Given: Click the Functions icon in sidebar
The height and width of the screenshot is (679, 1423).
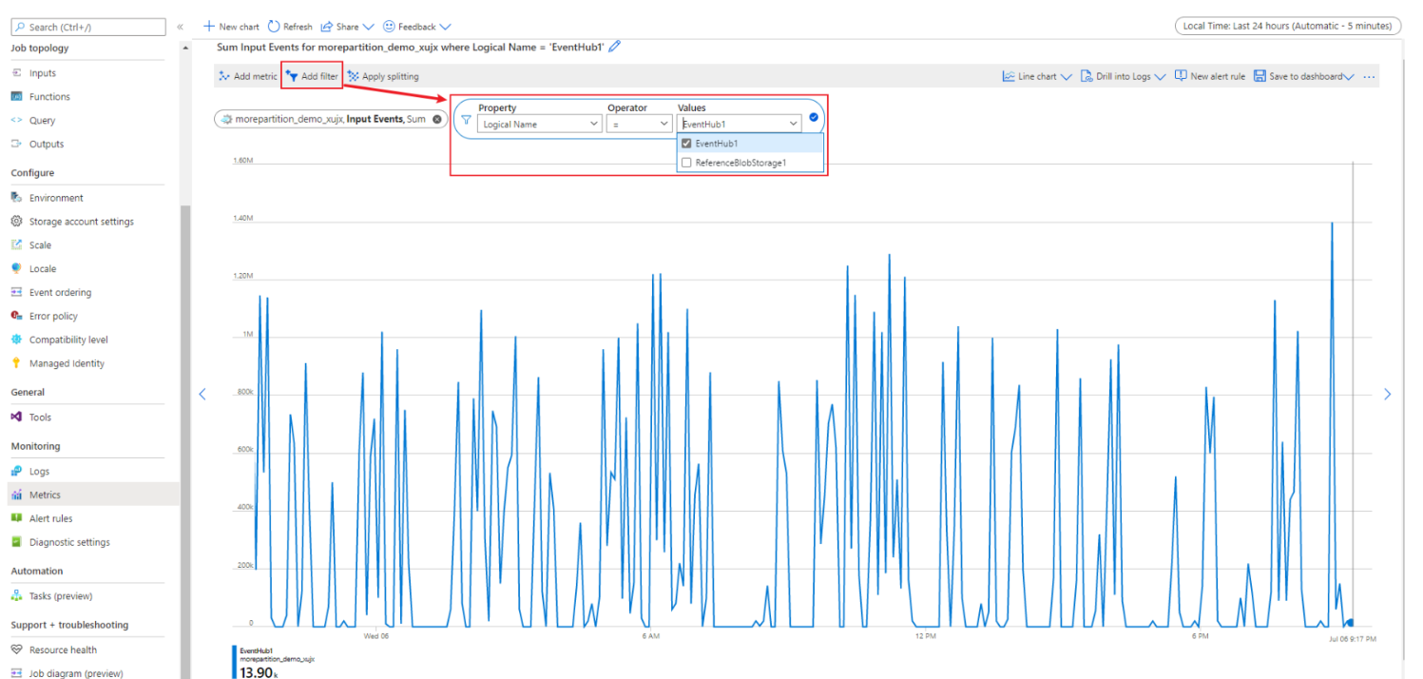Looking at the screenshot, I should (16, 97).
